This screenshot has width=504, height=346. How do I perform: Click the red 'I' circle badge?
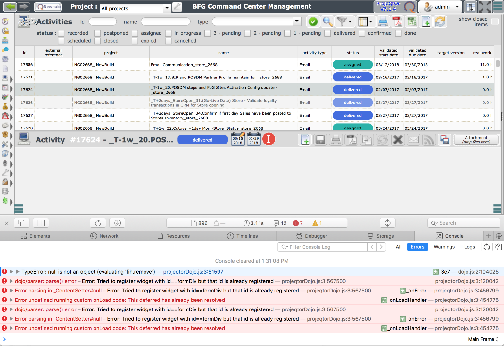pos(269,139)
